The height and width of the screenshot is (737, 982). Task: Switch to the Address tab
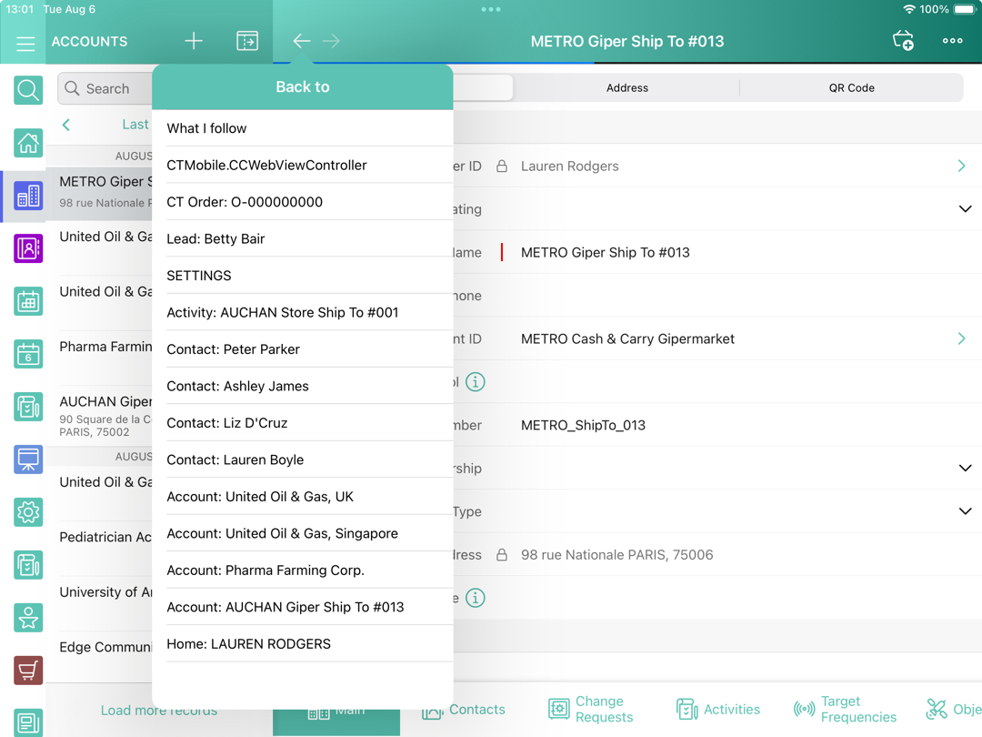626,88
